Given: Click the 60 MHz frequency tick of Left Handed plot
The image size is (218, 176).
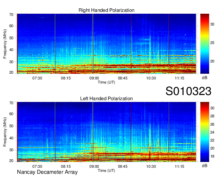Looking at the screenshot, I should (x=11, y=114).
